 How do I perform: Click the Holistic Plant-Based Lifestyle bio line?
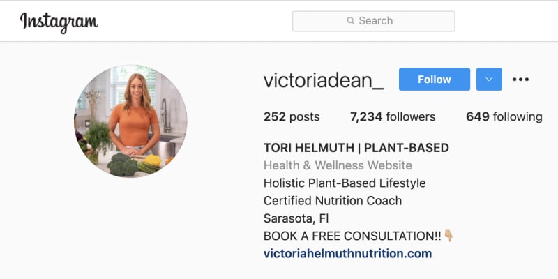pyautogui.click(x=345, y=183)
